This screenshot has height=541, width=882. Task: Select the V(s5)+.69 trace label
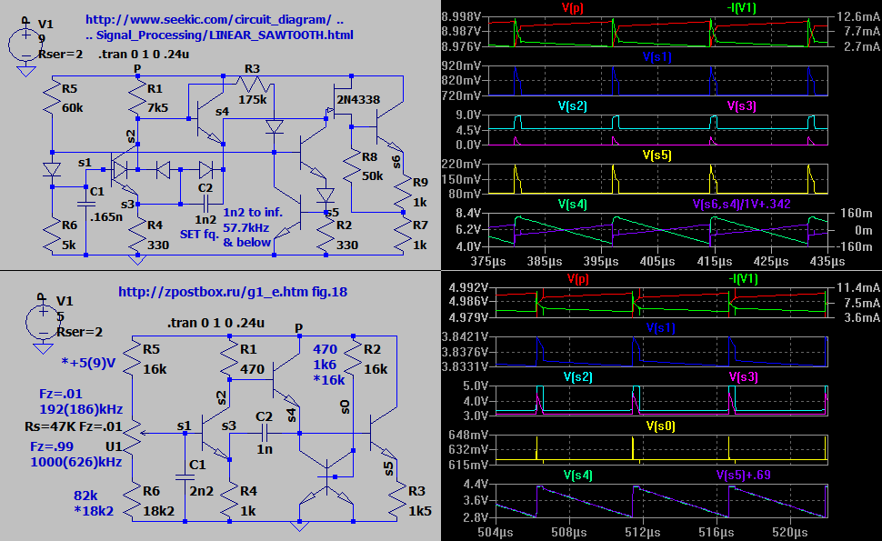tap(743, 475)
